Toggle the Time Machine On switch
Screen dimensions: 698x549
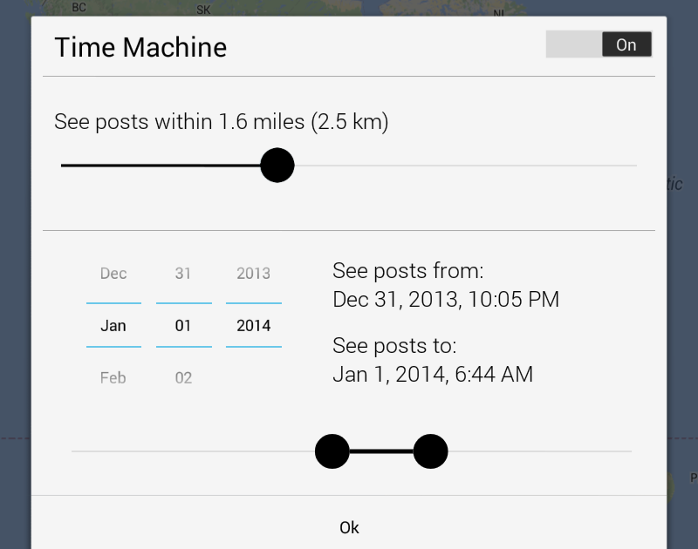point(599,44)
